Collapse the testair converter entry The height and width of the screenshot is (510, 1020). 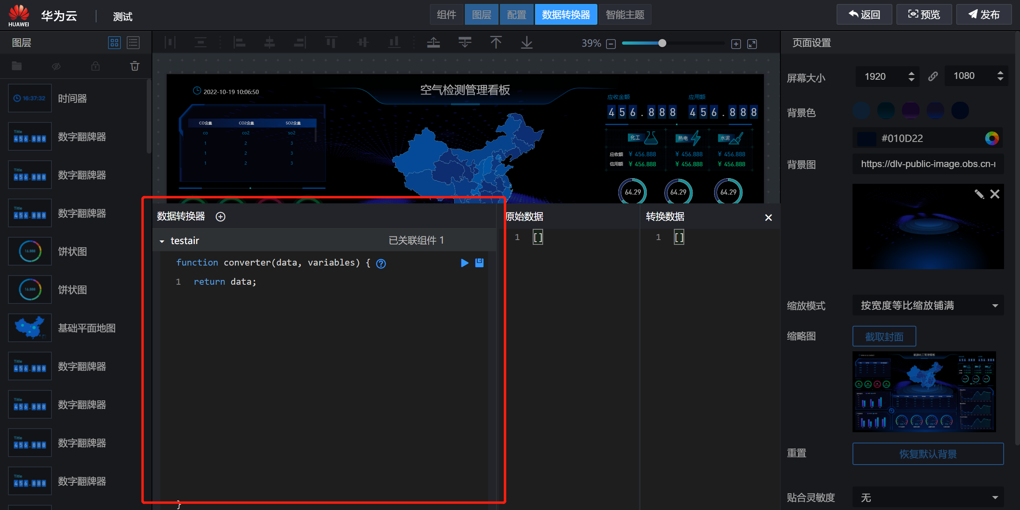[x=162, y=241]
